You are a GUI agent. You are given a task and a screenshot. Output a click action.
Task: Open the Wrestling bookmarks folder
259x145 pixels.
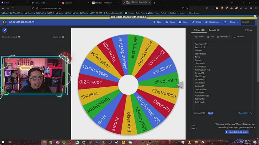(x=41, y=13)
